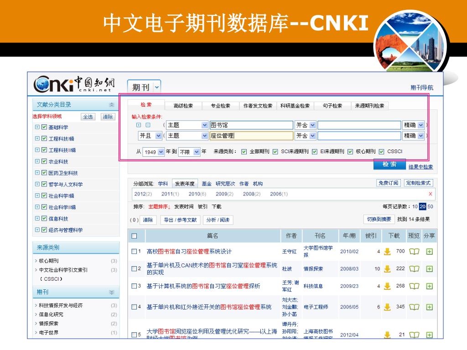The image size is (467, 350).
Task: Toggle the CSSCI source checkbox
Action: tap(382, 152)
